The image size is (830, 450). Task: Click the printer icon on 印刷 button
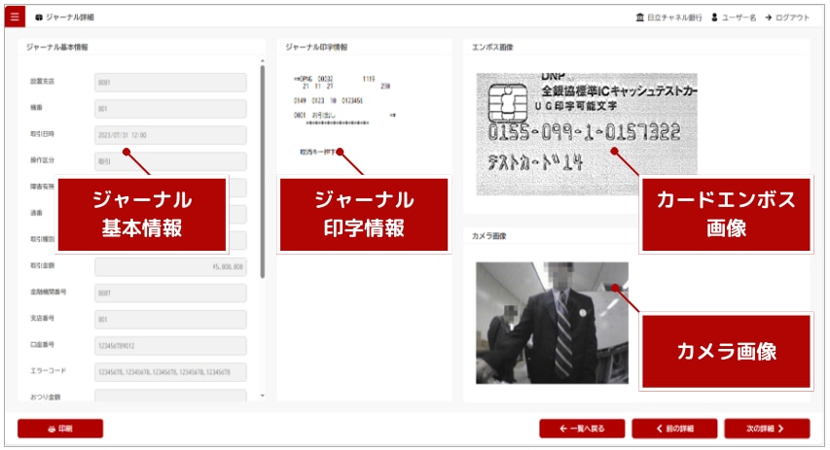(51, 429)
